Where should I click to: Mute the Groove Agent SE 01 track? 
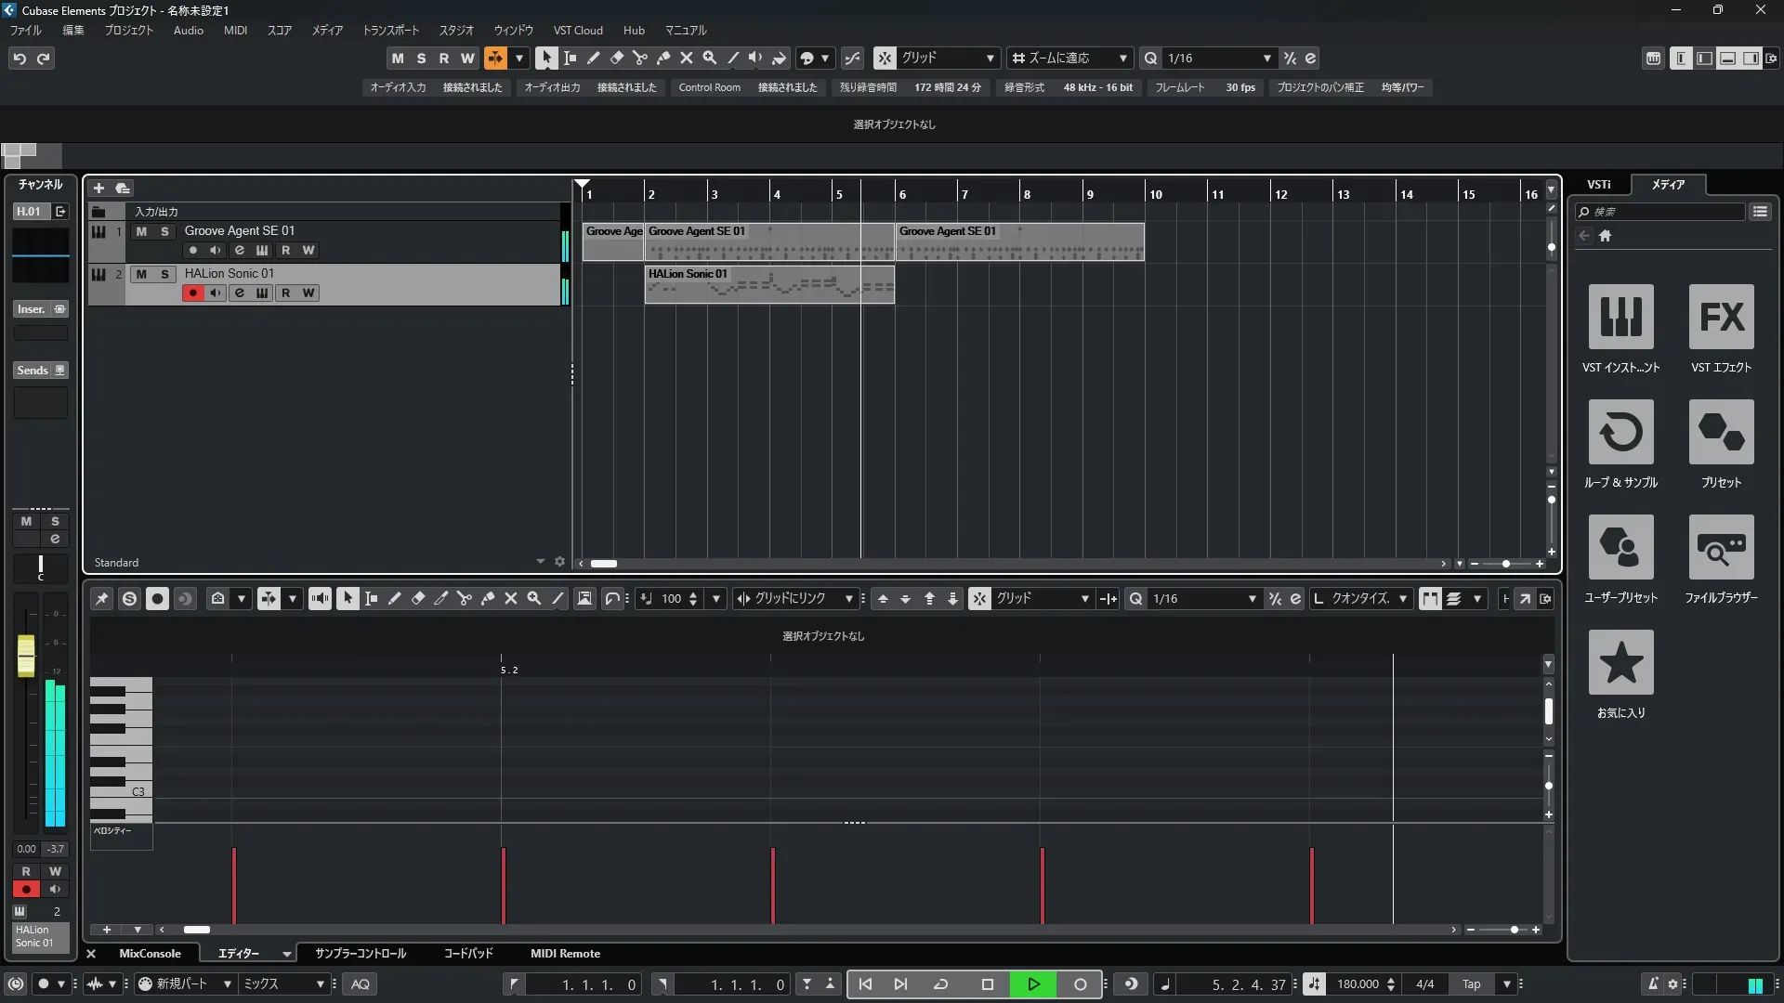click(x=141, y=231)
